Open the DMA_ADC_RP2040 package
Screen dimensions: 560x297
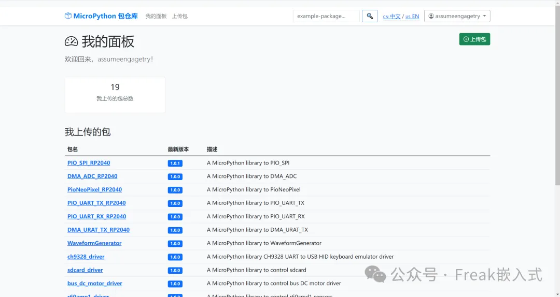point(92,176)
